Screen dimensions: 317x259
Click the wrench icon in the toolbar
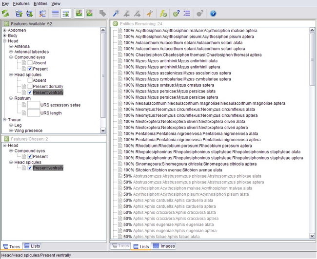[x=149, y=14]
